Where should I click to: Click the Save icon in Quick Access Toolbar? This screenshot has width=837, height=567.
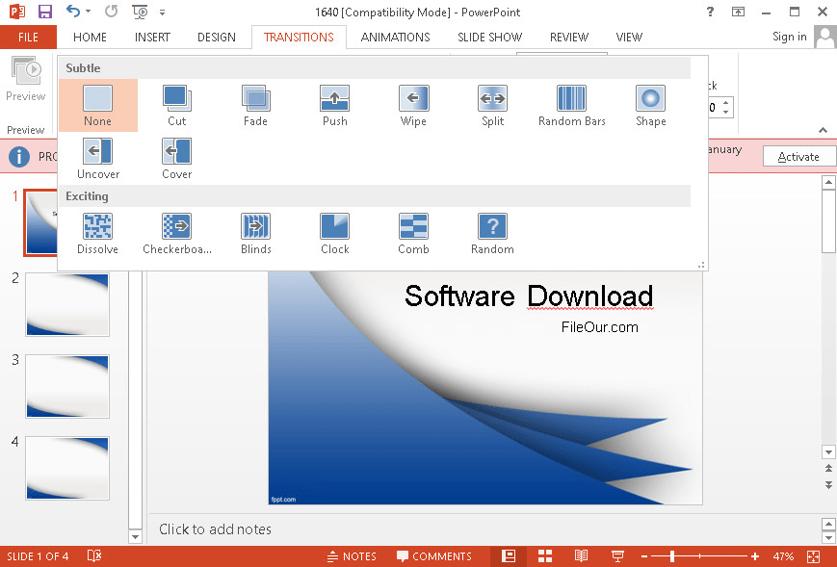tap(45, 12)
